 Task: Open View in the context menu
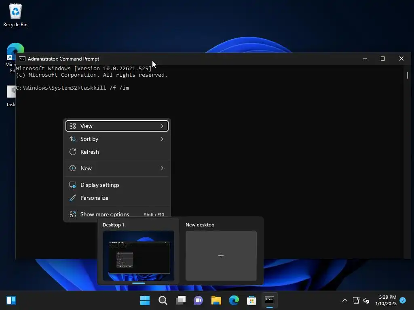pos(117,126)
